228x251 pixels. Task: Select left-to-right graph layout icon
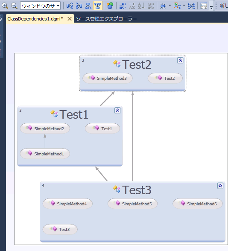point(70,6)
